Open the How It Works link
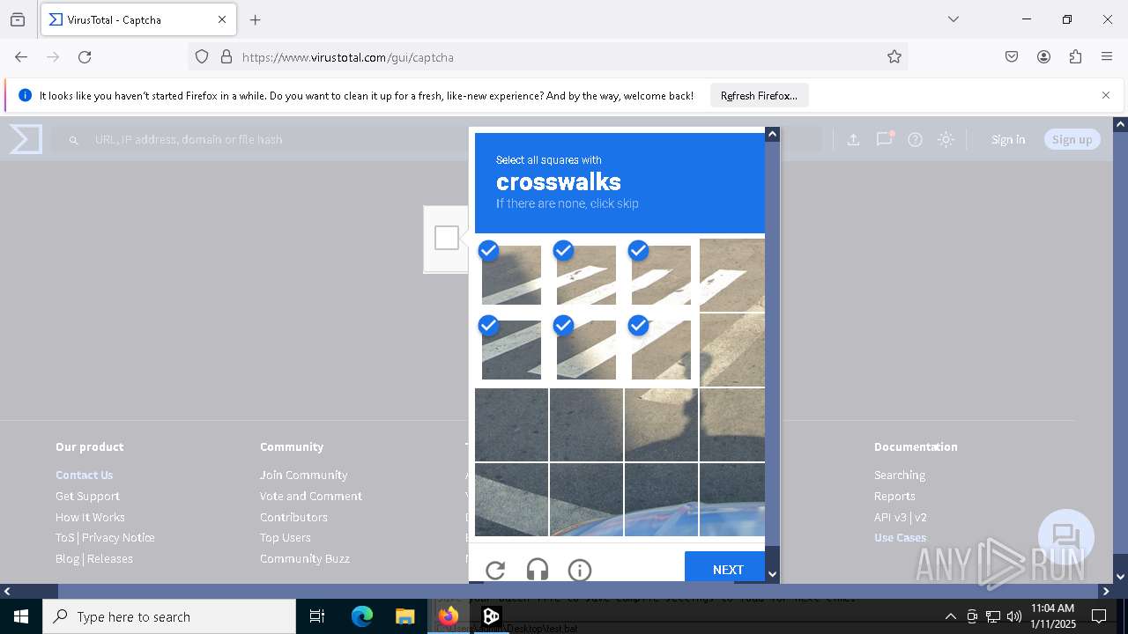The height and width of the screenshot is (634, 1128). tap(90, 517)
